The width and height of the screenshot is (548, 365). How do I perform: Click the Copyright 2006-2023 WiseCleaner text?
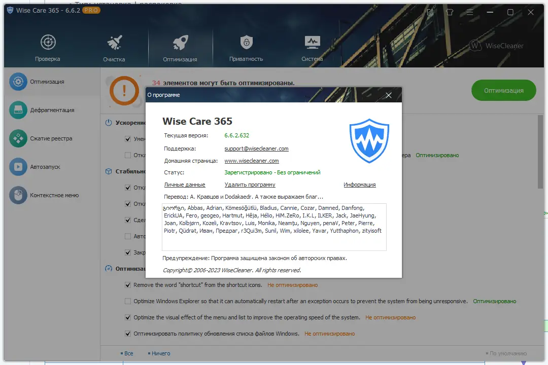pos(232,270)
